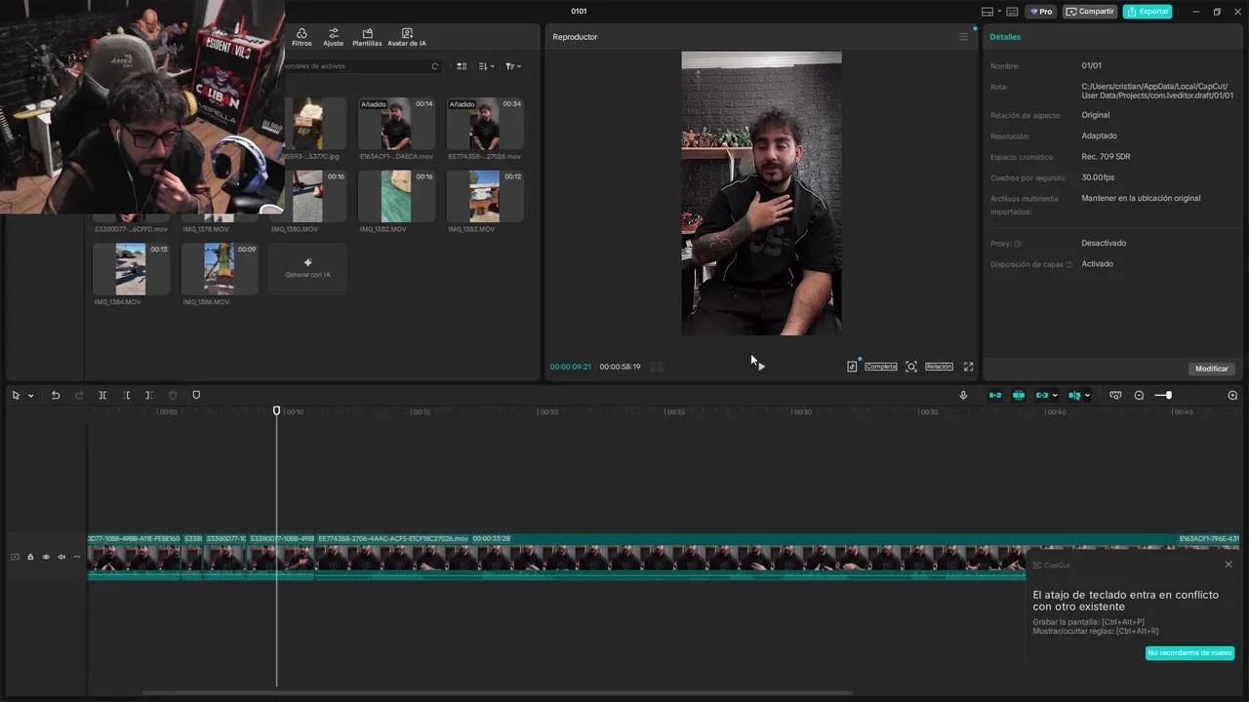
Task: Toggle preview axis on the timeline
Action: [1073, 395]
